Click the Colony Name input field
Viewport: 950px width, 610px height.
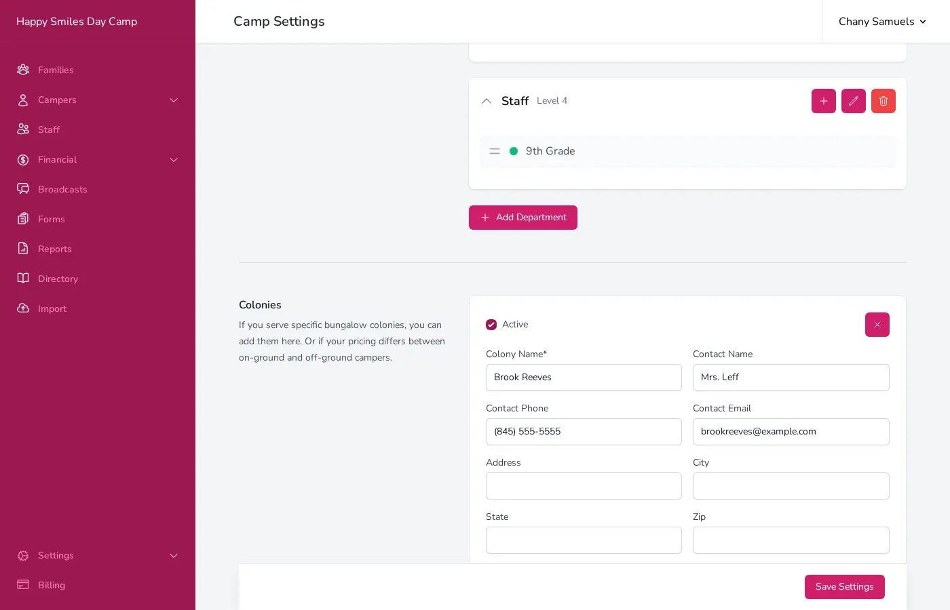pyautogui.click(x=584, y=378)
